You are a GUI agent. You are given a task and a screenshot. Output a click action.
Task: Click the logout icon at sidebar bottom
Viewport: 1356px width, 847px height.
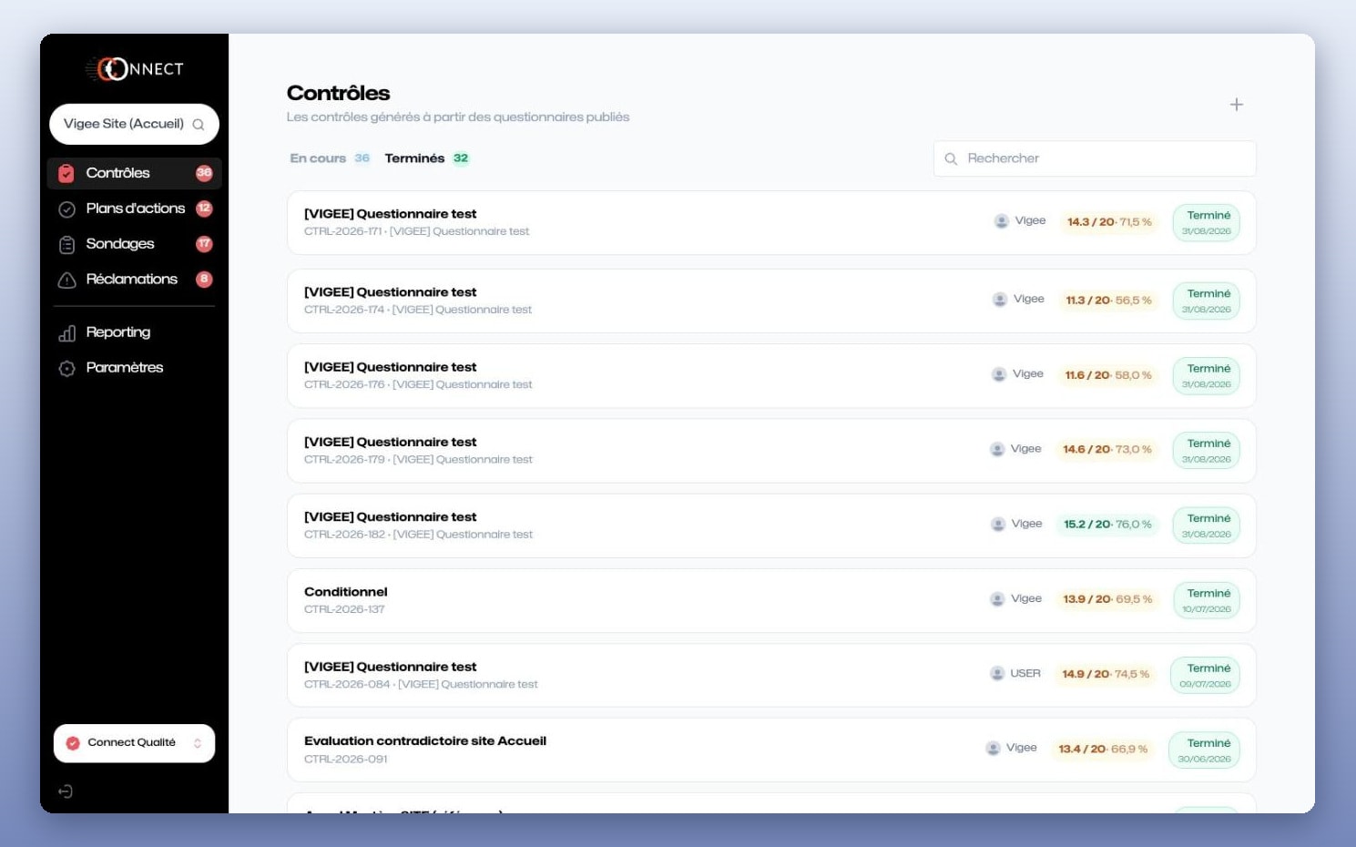click(x=66, y=791)
